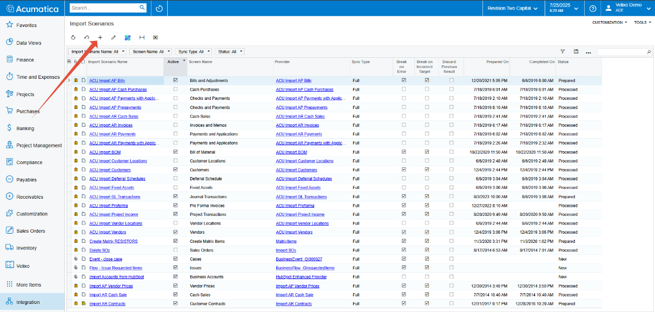Open the ACU Import GL Transactions scenario link
The image size is (655, 312).
pyautogui.click(x=115, y=196)
